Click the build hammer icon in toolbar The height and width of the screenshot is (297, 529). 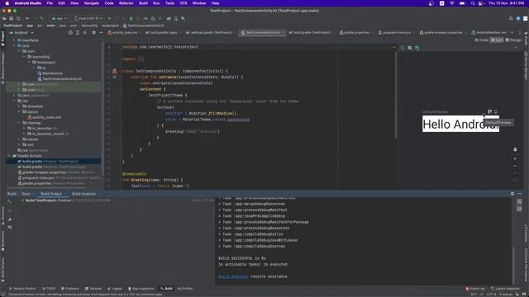click(41, 18)
